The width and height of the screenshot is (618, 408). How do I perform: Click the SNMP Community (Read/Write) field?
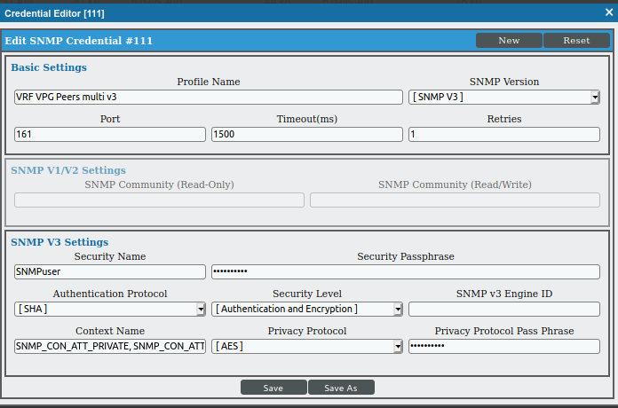click(455, 200)
